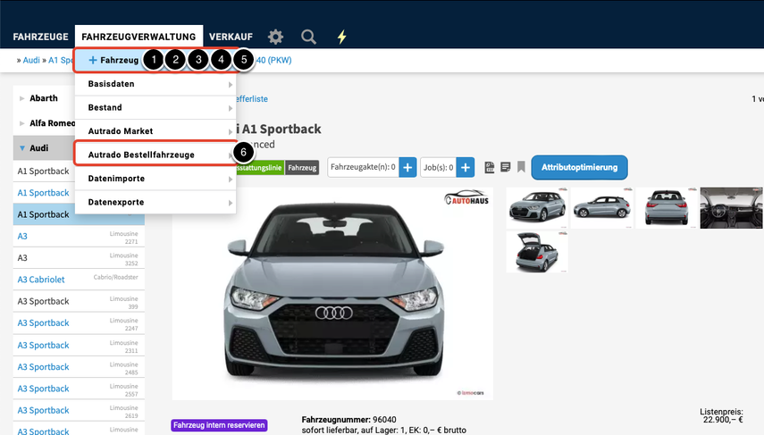Select the + Fahrzeug menu entry

113,60
